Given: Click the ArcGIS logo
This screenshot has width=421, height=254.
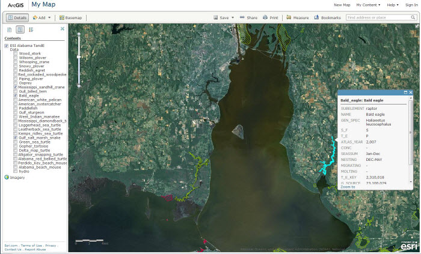Looking at the screenshot, I should (x=16, y=5).
